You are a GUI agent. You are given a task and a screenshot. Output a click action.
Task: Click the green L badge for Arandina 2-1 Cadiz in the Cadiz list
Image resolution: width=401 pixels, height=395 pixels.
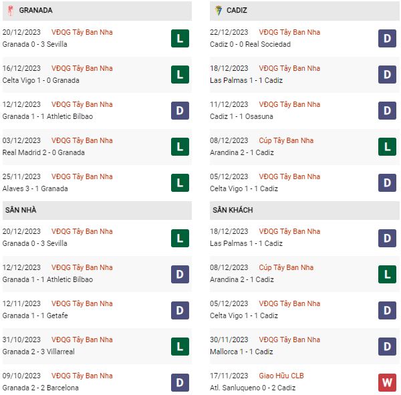(x=387, y=146)
